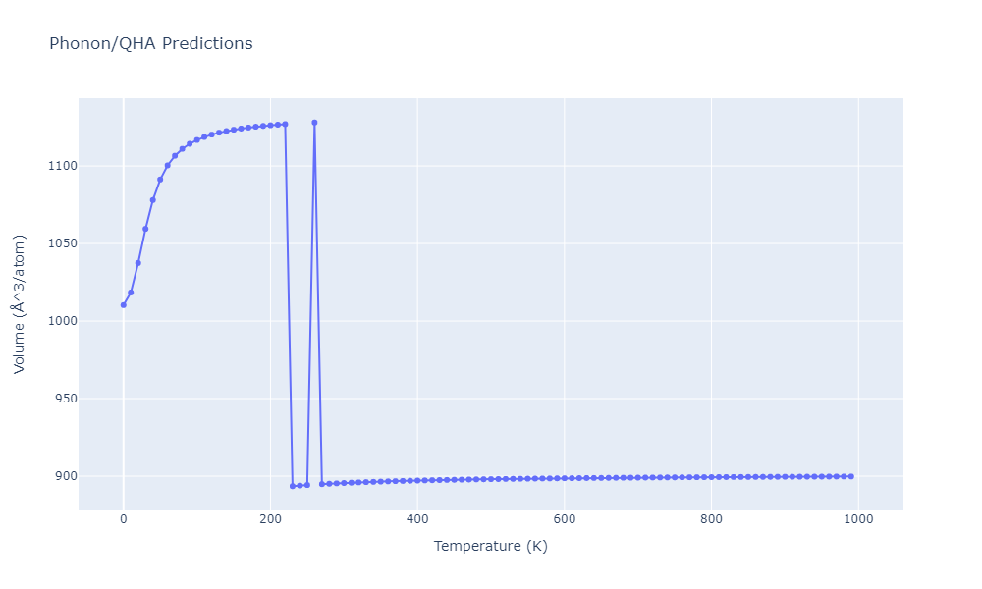Click x-axis tick label 800
Screen dimensions: 982x589
711,519
